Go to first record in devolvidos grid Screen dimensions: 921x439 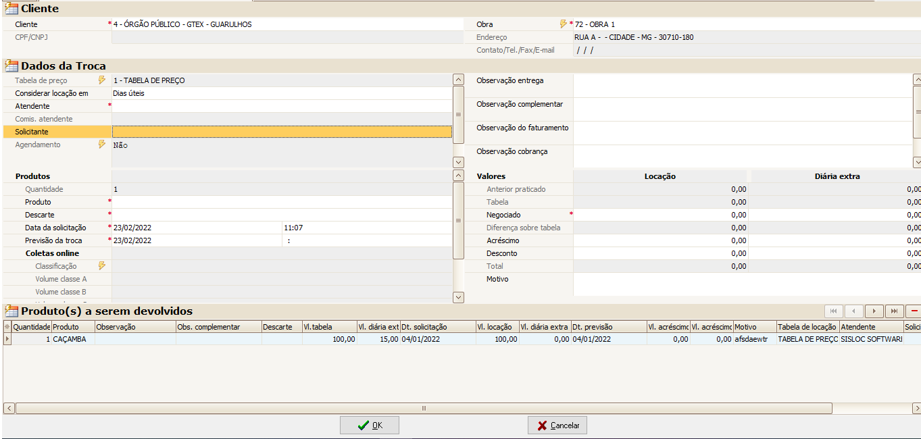point(833,311)
